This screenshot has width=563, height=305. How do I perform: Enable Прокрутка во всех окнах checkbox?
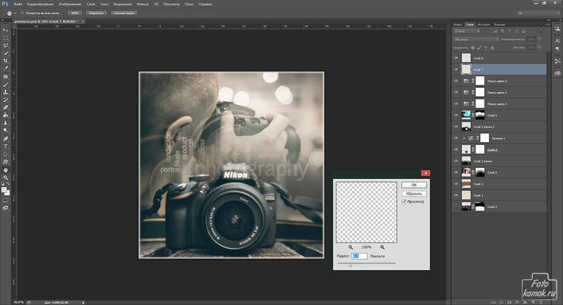[22, 13]
